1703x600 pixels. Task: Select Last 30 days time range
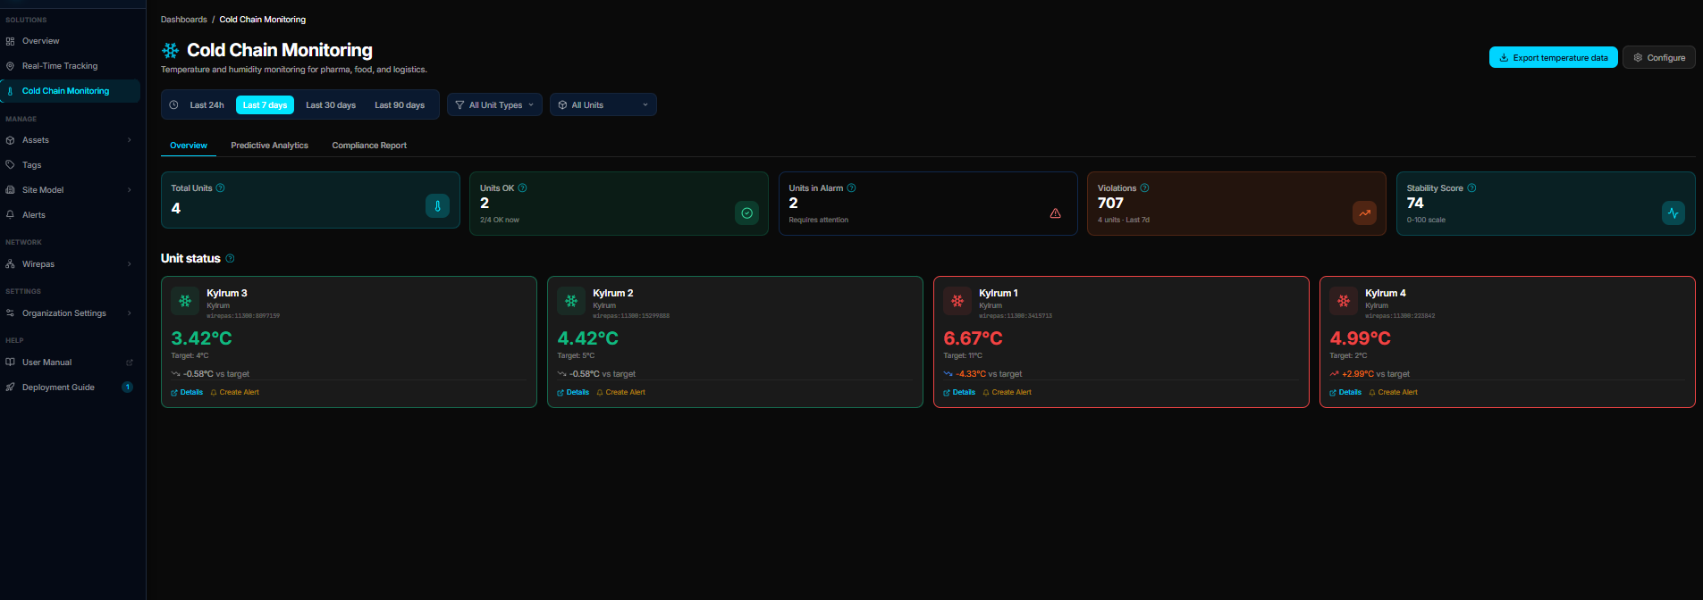tap(331, 105)
